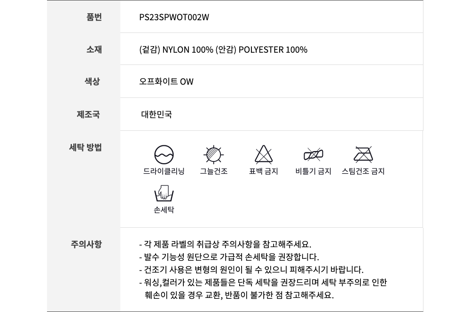Viewport: 470px width, 312px height.
Task: Click the color value 오프화이트 OW
Action: [166, 81]
